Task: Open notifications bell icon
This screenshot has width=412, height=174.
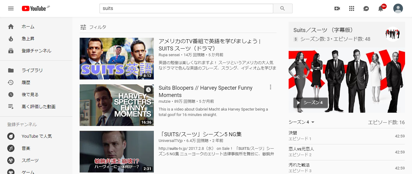Action: [381, 8]
